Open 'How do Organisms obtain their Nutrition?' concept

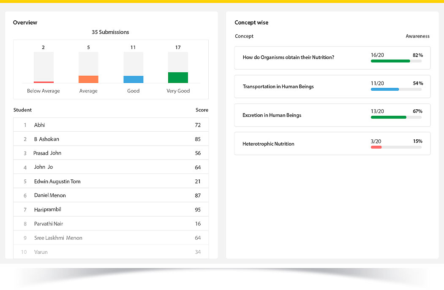coord(332,57)
